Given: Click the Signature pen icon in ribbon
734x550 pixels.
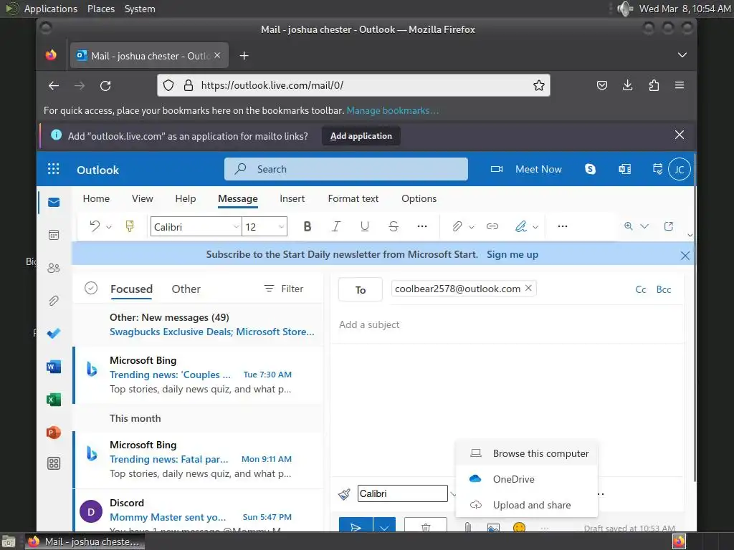Looking at the screenshot, I should pyautogui.click(x=521, y=226).
